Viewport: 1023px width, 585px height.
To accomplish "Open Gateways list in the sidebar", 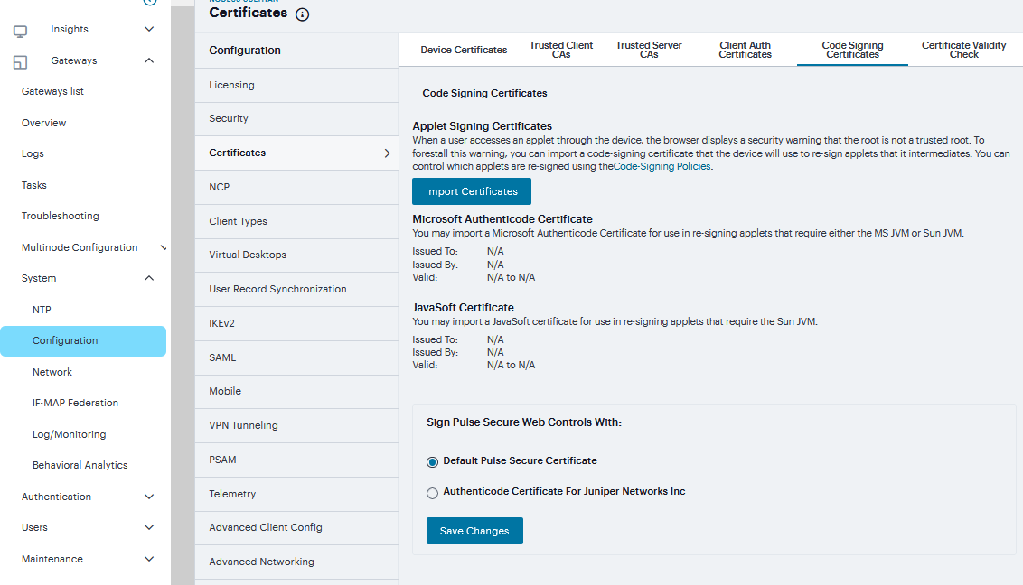I will point(52,91).
